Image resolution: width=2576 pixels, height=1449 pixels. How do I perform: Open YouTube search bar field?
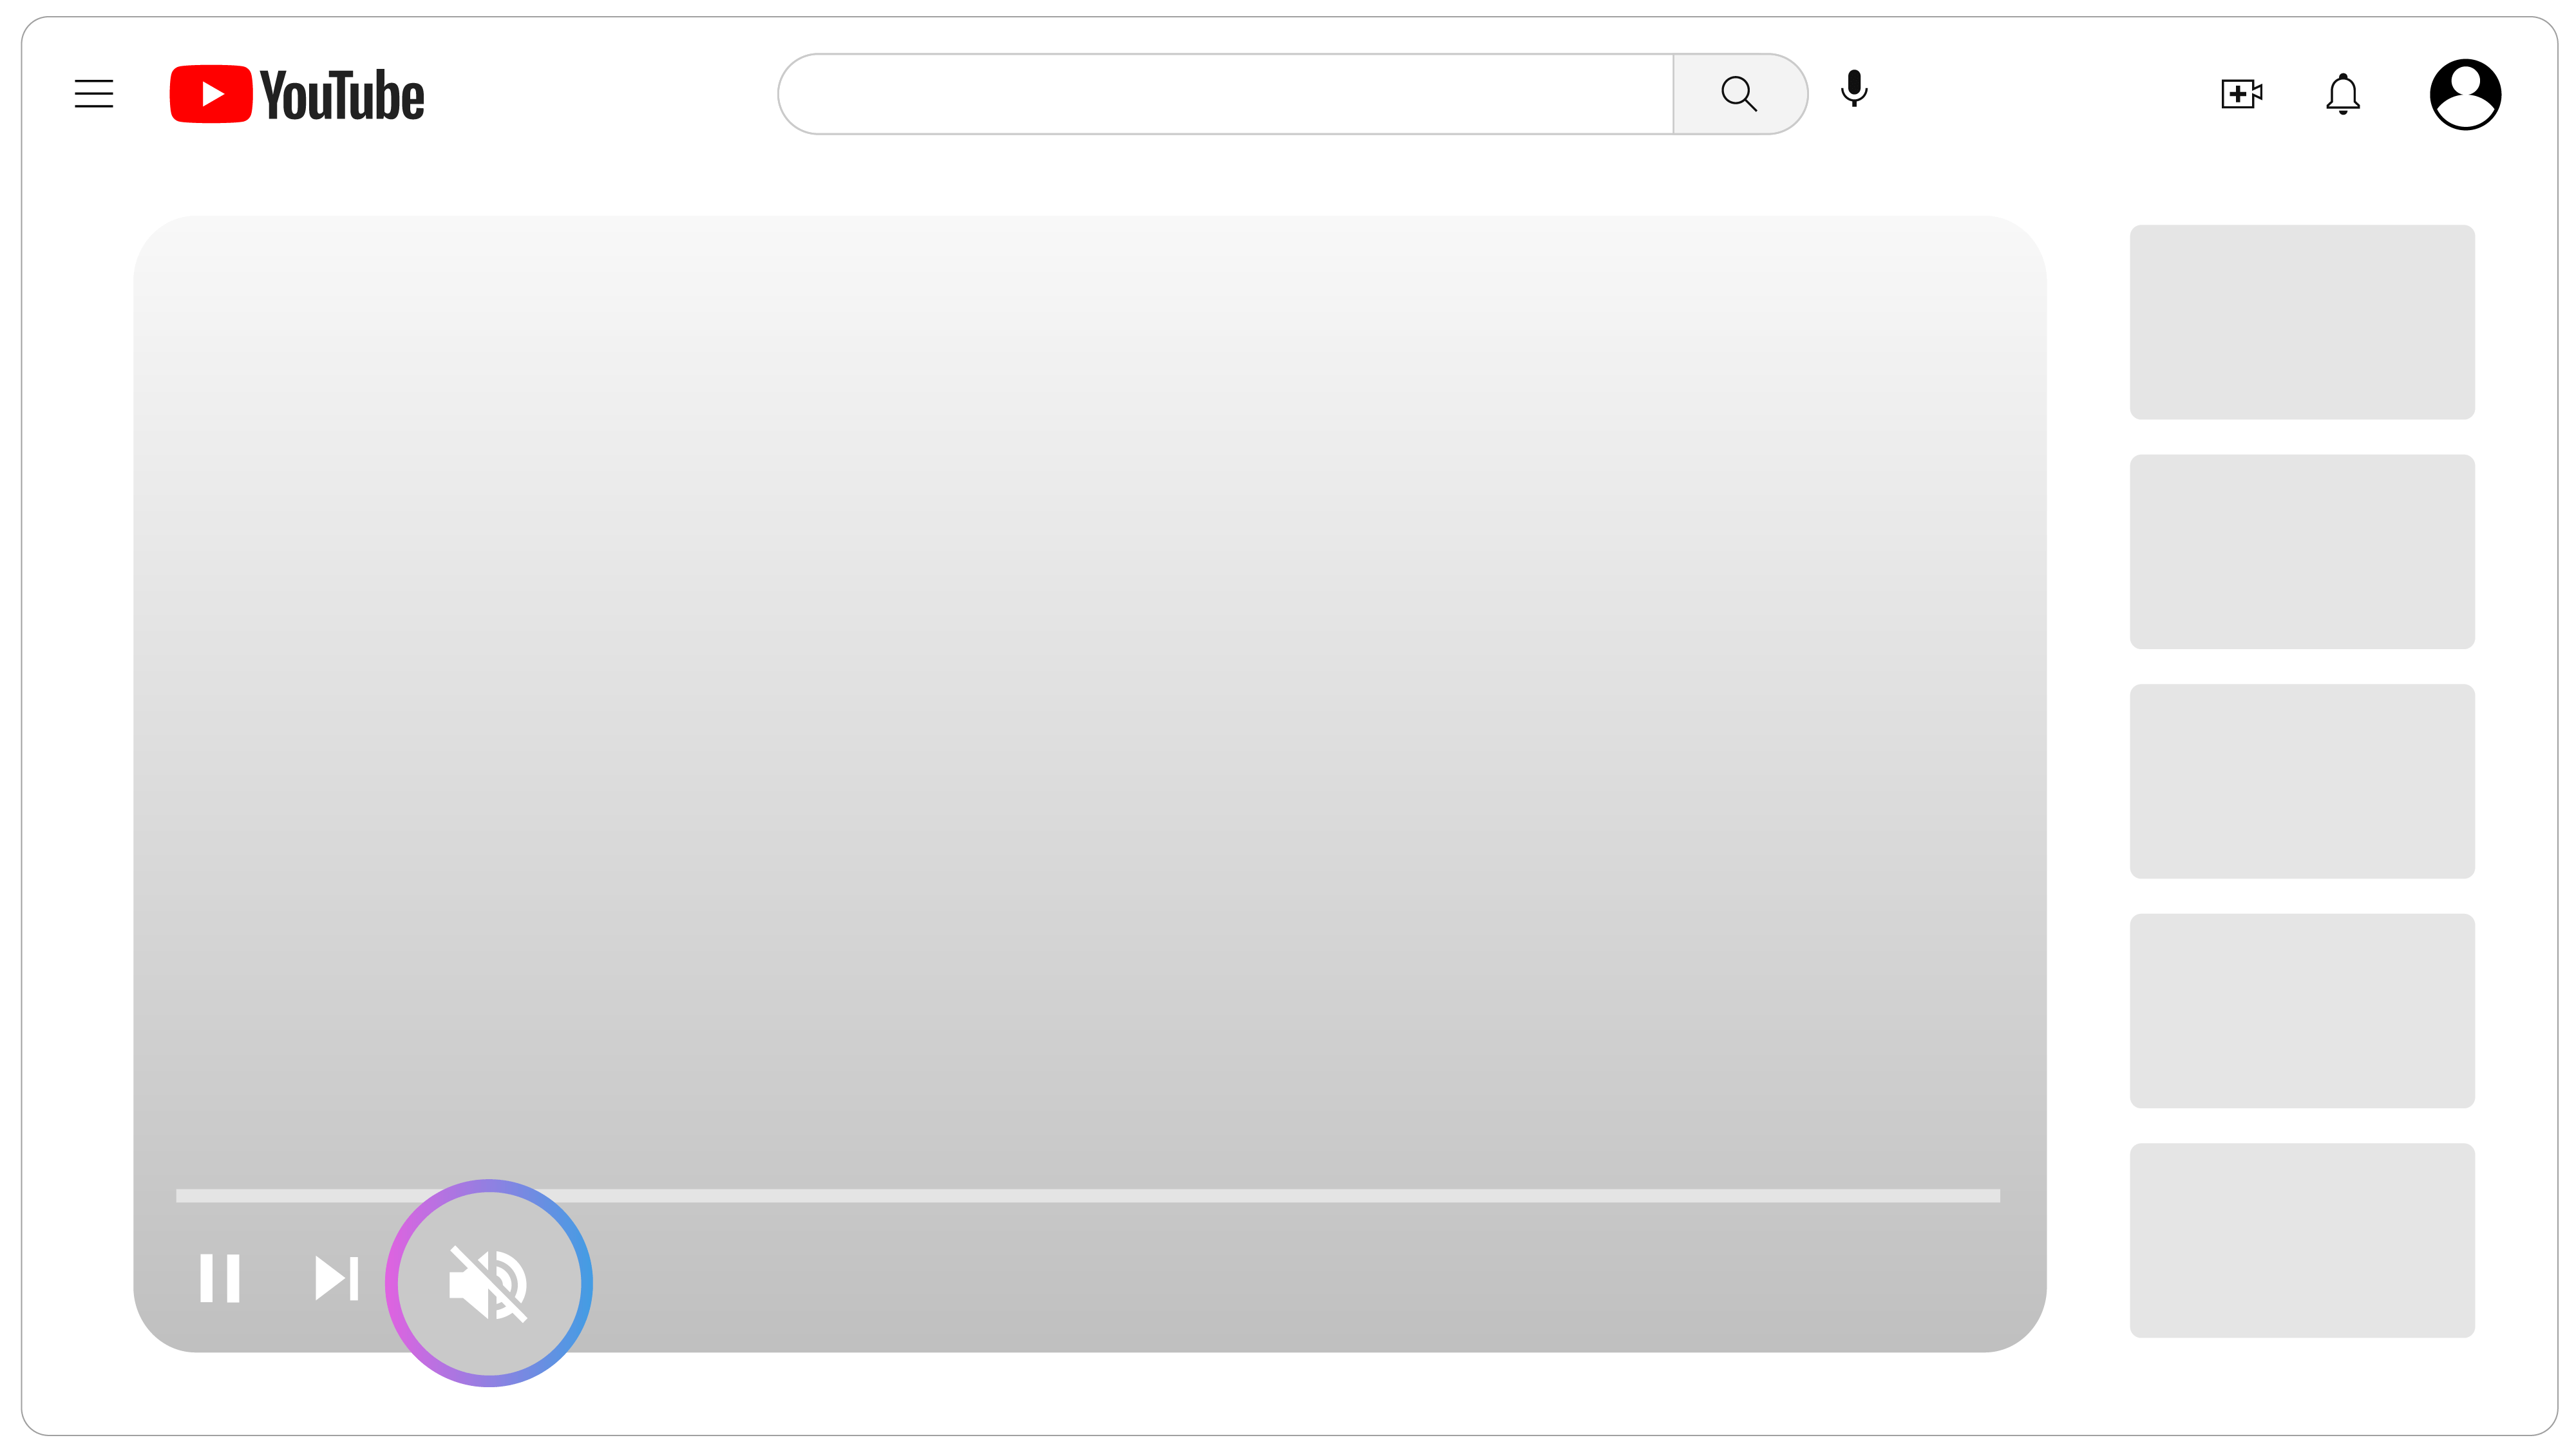[1226, 92]
